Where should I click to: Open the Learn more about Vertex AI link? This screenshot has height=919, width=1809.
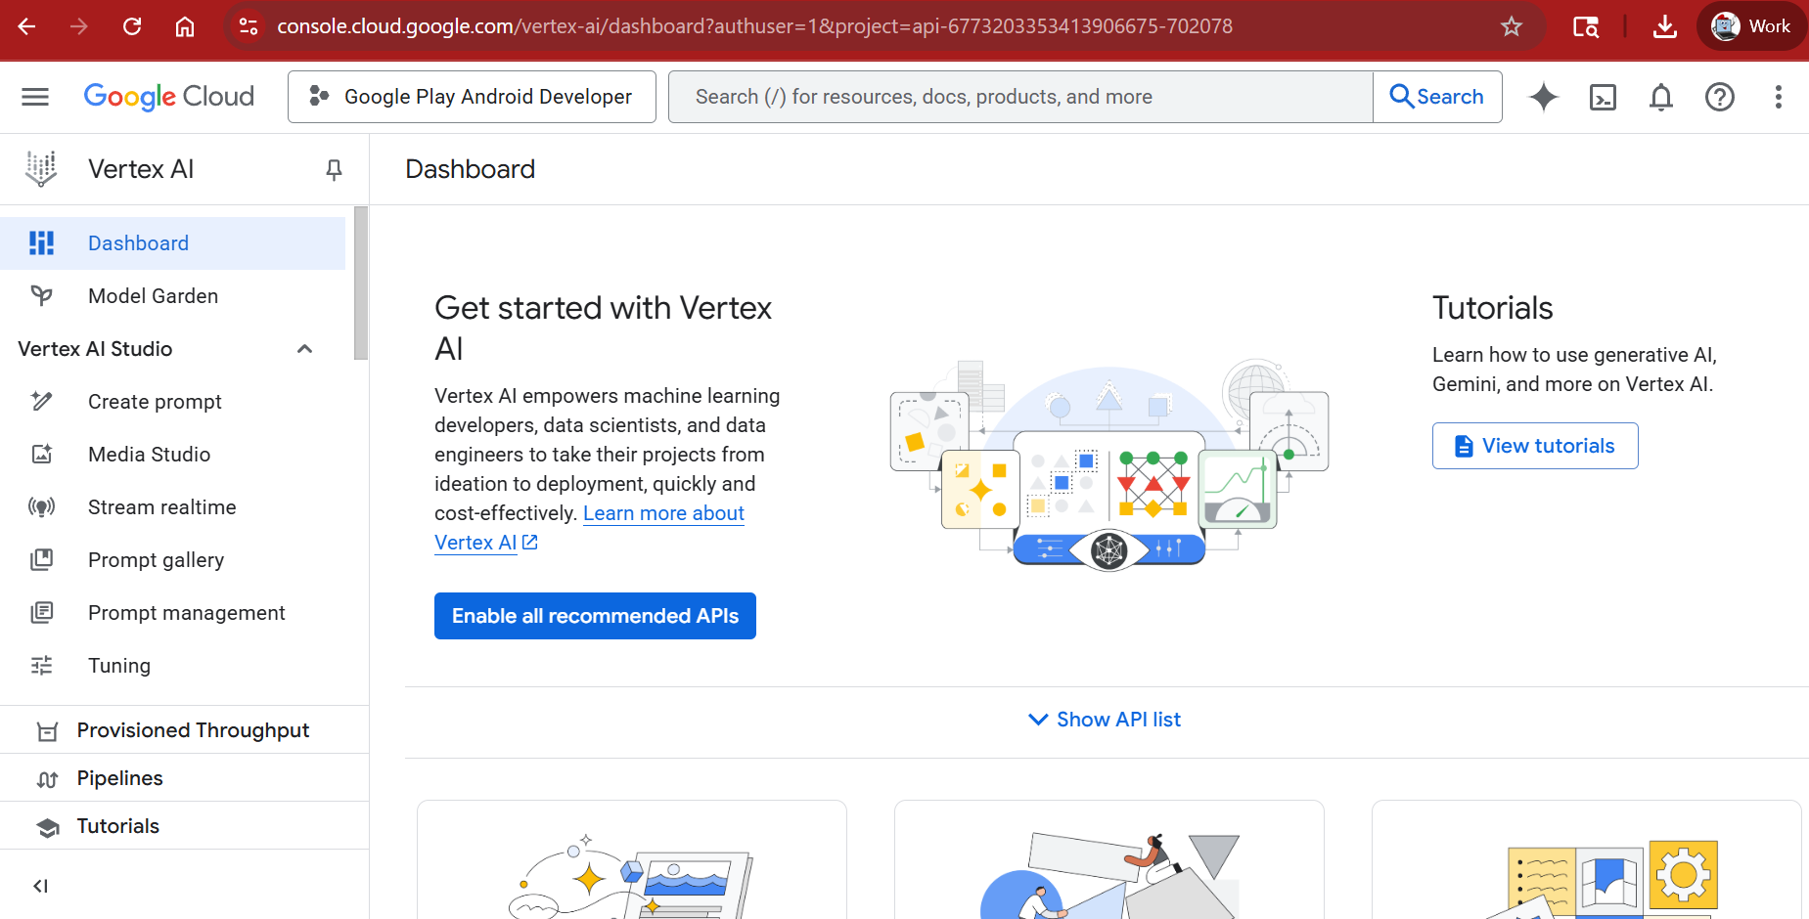point(663,513)
